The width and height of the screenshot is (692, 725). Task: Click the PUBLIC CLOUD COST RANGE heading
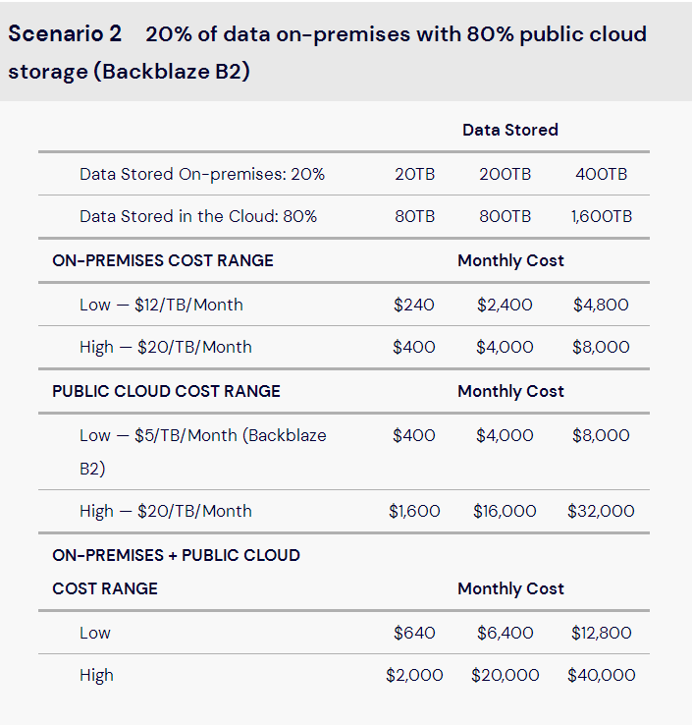coord(166,391)
